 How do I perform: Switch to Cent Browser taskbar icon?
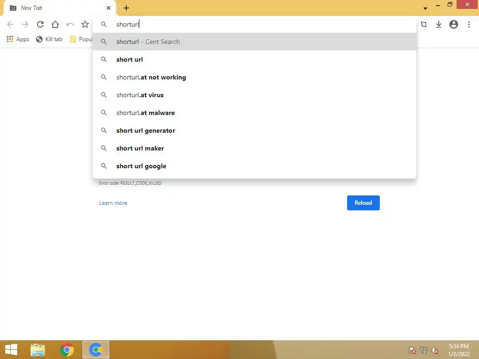(x=96, y=350)
